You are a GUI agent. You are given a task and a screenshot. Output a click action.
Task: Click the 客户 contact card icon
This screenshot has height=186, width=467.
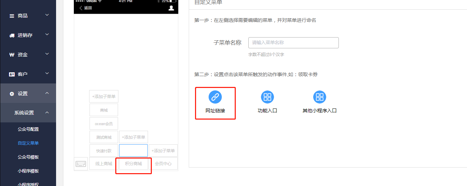coord(12,74)
